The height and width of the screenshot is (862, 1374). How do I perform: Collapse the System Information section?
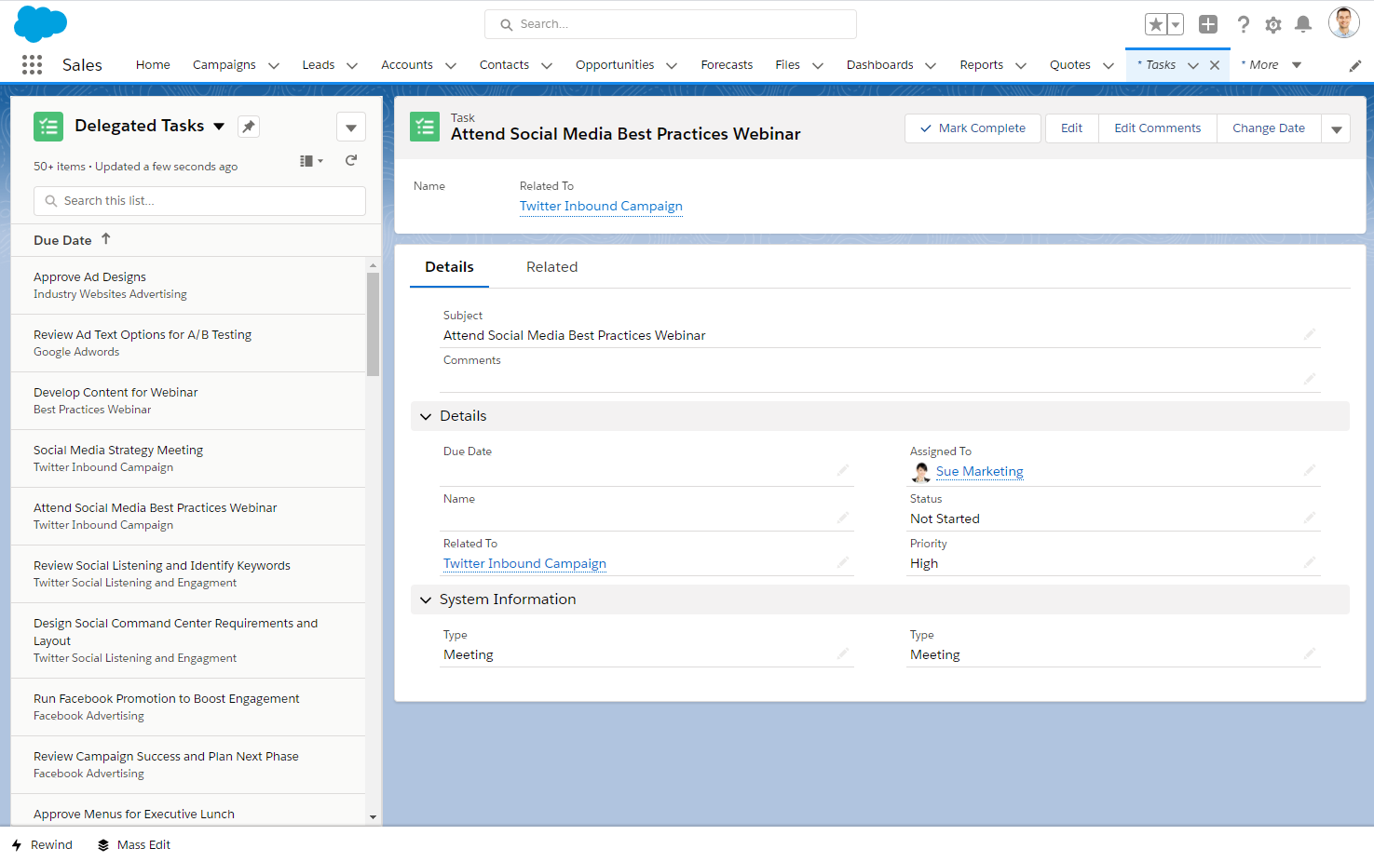426,599
